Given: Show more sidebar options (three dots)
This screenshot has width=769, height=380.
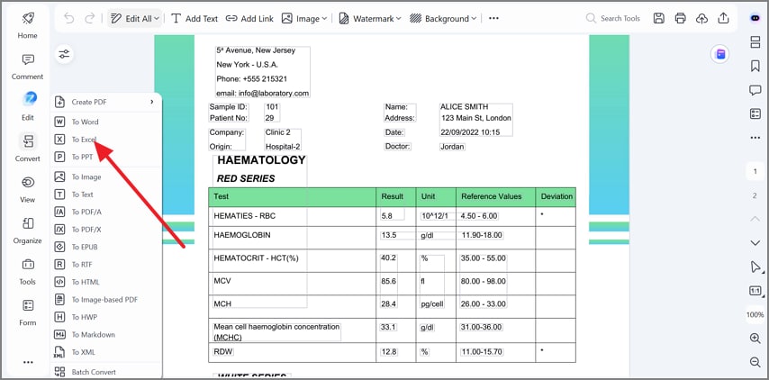Looking at the screenshot, I should coord(28,362).
